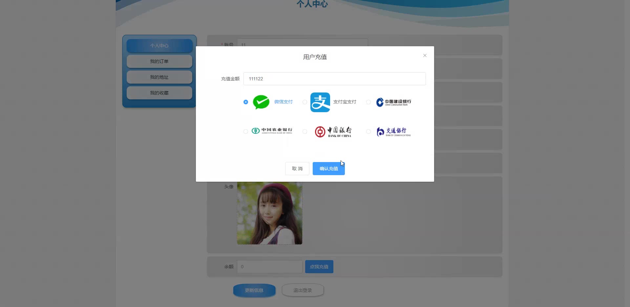
Task: Click the China Construction Bank logo
Action: coord(394,102)
